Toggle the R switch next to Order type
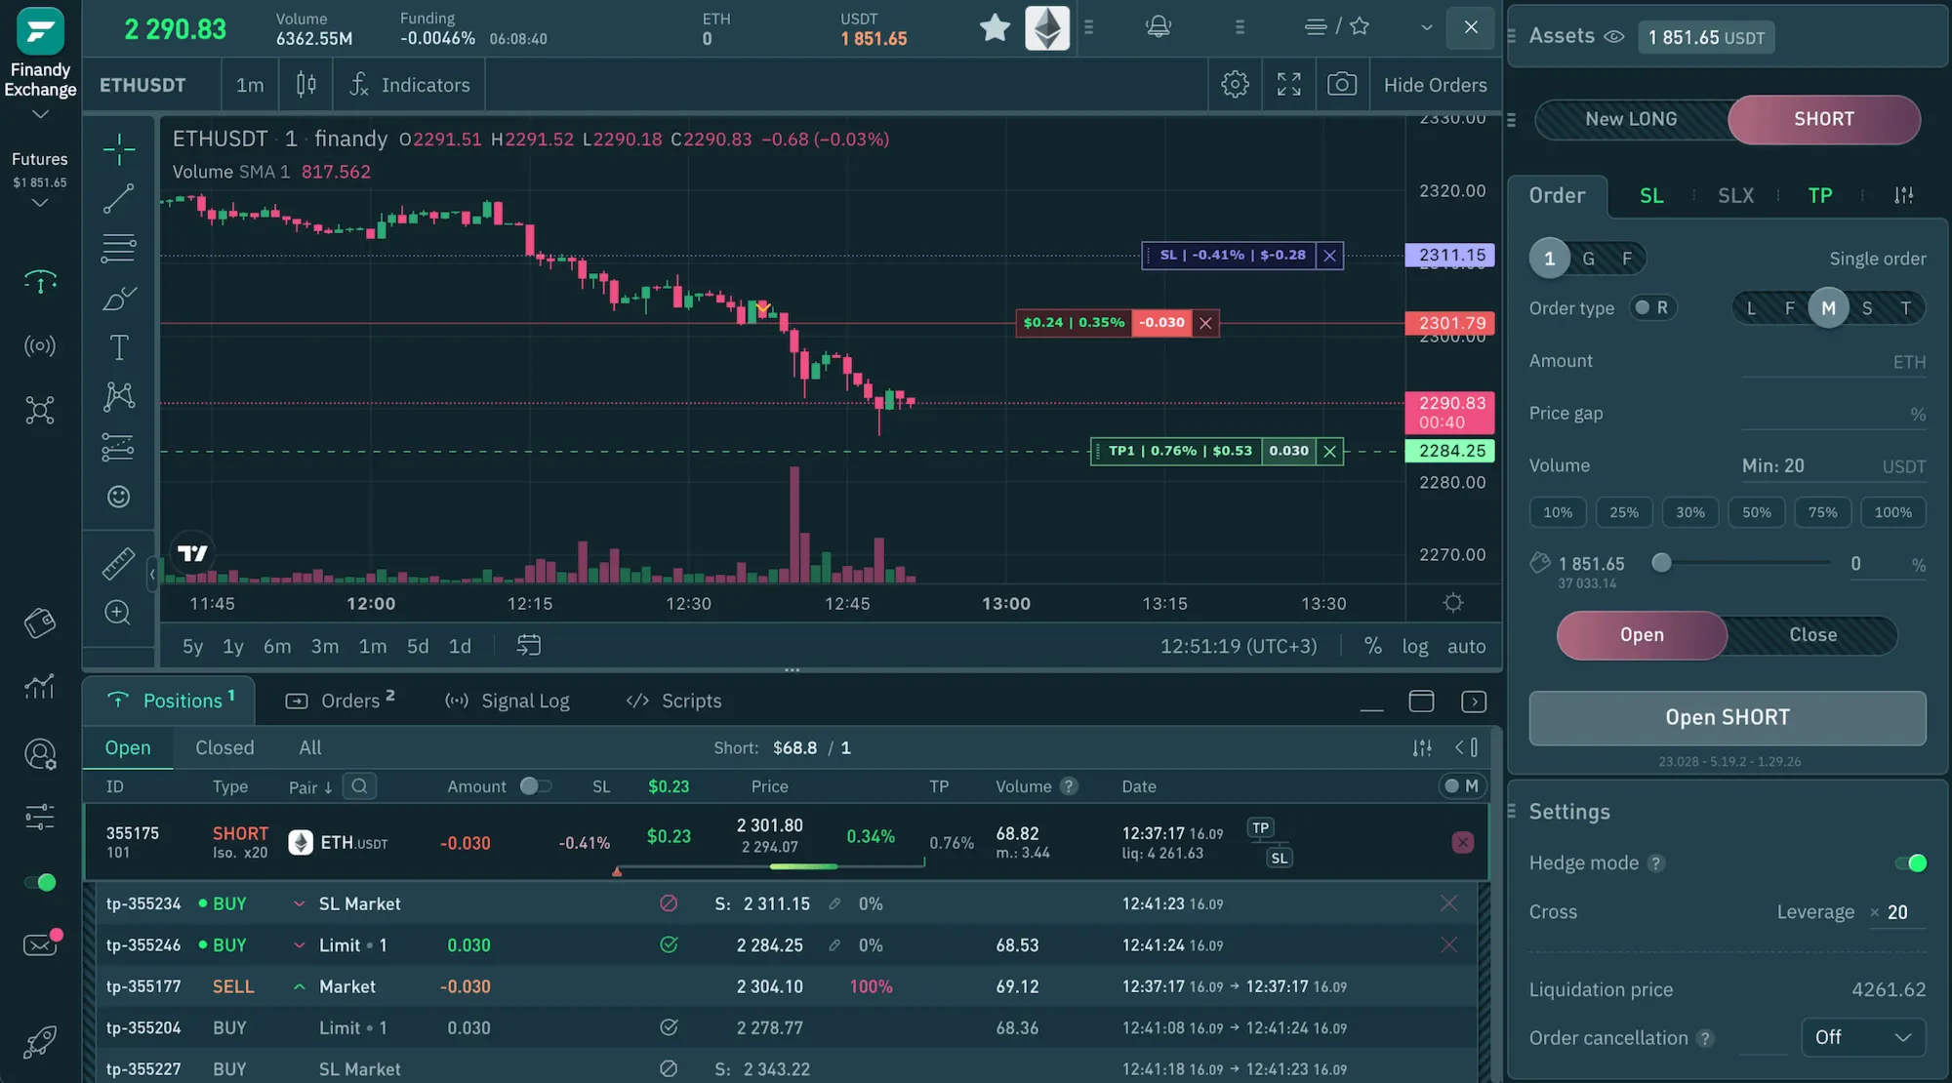1952x1083 pixels. pyautogui.click(x=1655, y=306)
